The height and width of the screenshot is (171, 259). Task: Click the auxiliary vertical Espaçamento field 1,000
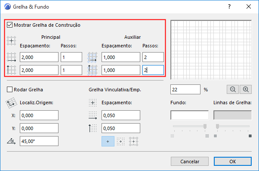point(121,70)
